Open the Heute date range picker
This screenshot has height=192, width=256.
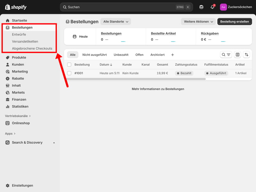(x=80, y=36)
